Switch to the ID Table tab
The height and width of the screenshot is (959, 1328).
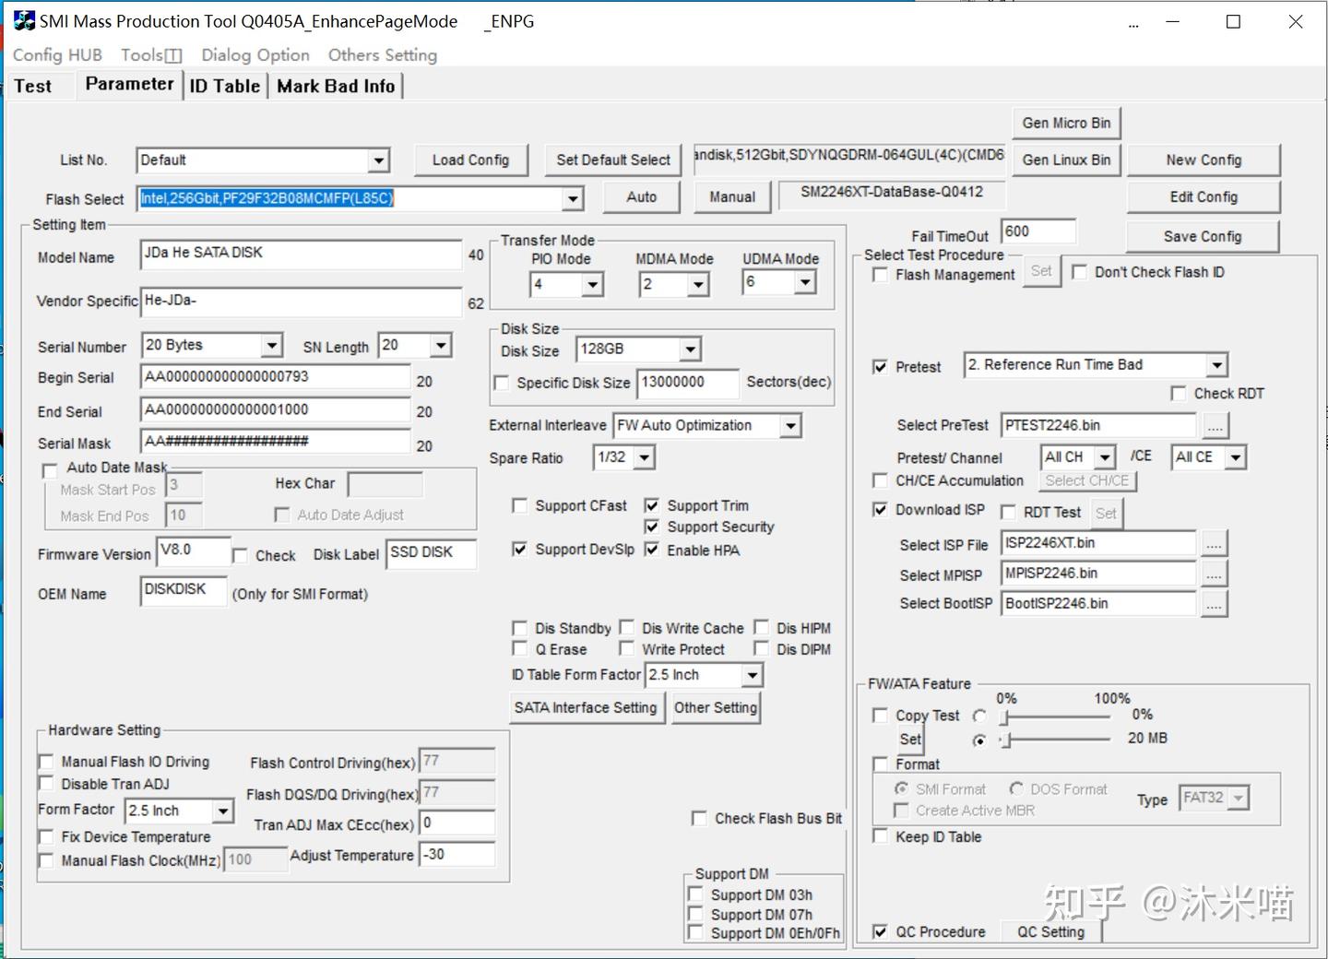(225, 86)
